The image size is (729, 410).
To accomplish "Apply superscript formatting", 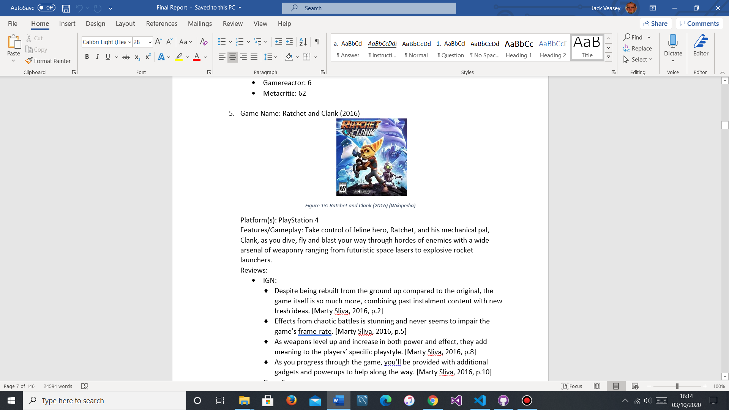I will (x=148, y=57).
